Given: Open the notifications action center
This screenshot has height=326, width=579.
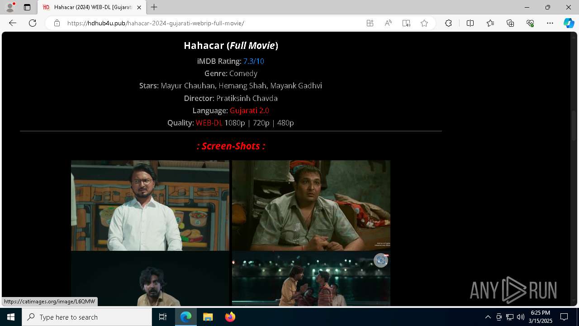Looking at the screenshot, I should [x=564, y=317].
